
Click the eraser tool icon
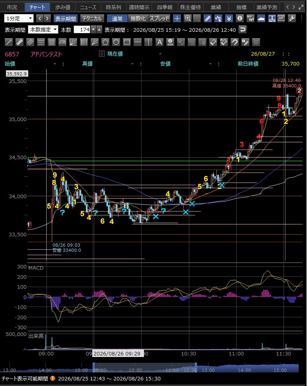[213, 42]
